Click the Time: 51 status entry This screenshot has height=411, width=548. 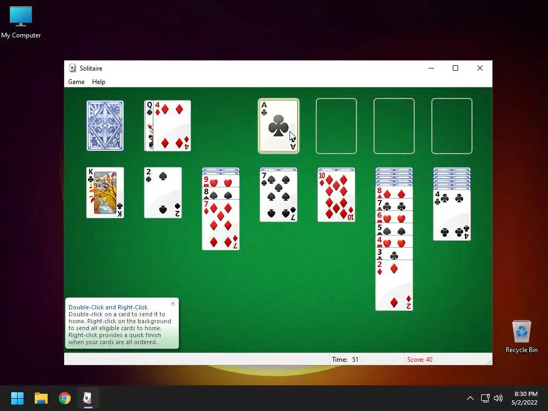tap(345, 359)
